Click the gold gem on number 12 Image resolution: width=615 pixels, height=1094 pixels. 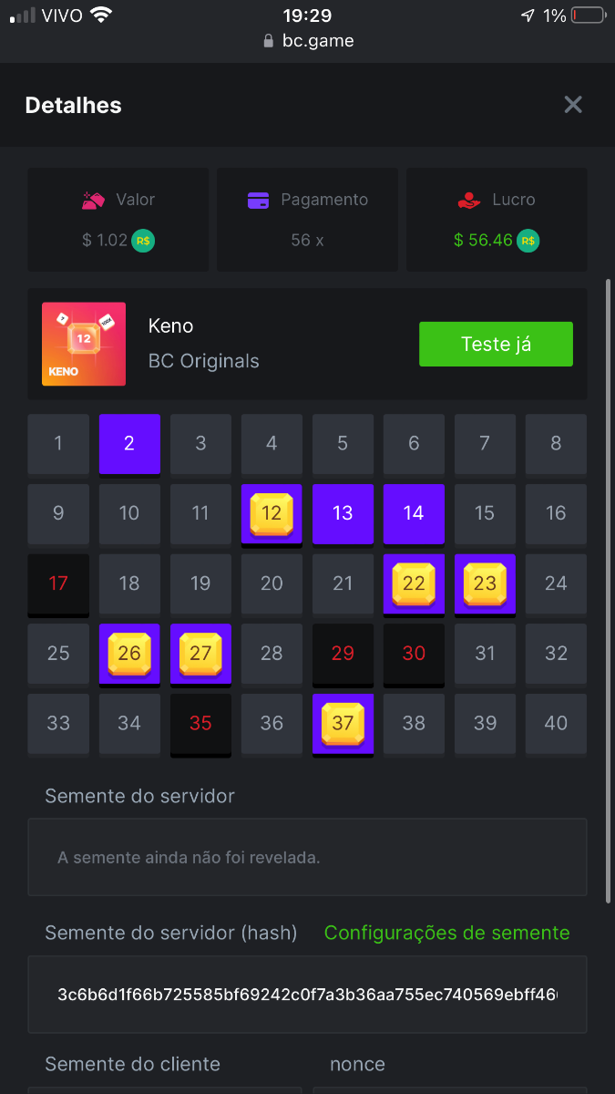(x=272, y=513)
